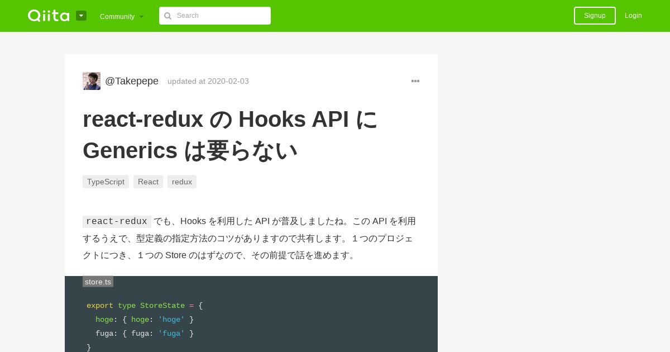Select the React tag
The image size is (670, 352).
coord(148,182)
